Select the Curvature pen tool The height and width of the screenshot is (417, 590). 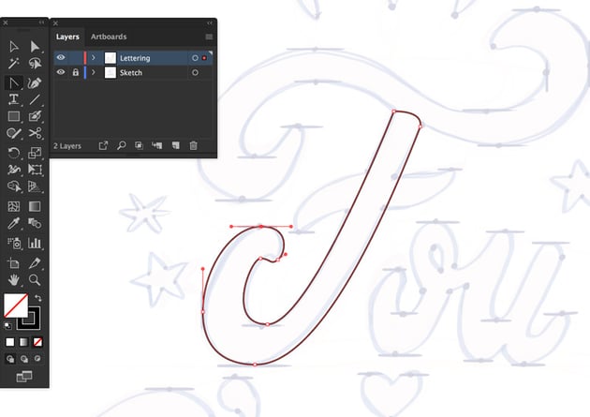pyautogui.click(x=35, y=82)
